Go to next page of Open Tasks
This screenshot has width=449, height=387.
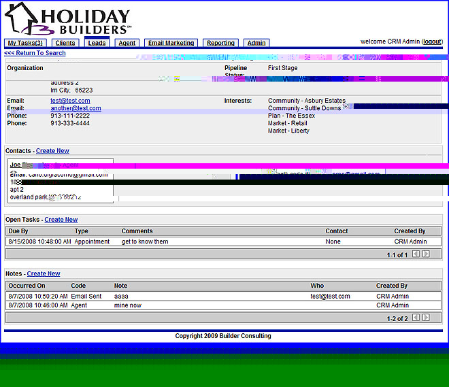pos(426,254)
